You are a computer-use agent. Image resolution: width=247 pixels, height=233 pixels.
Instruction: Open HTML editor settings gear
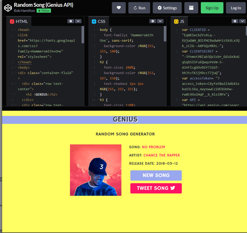click(71, 21)
